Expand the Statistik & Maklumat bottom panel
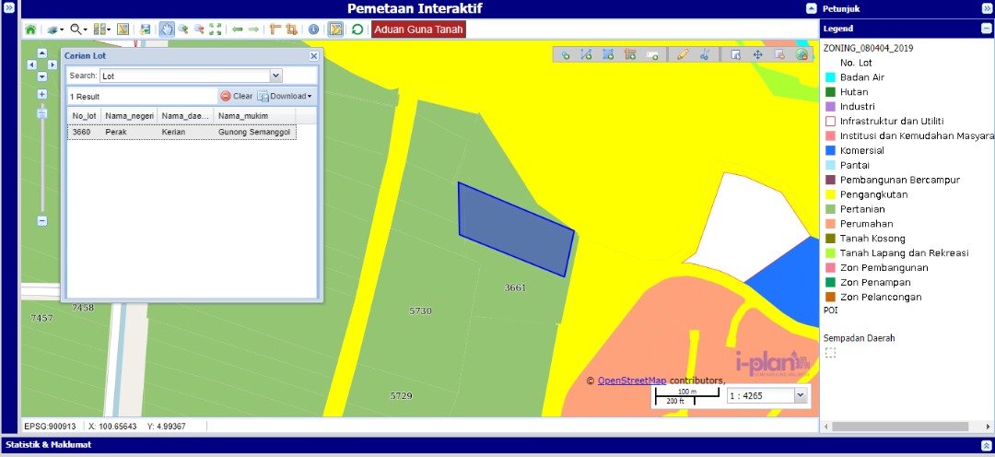 [986, 445]
